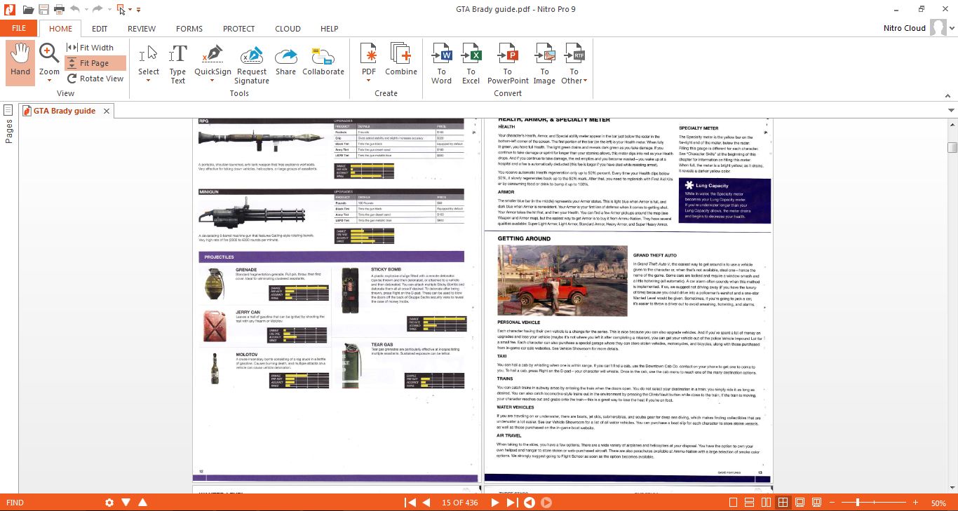
Task: Open a file with the folder icon
Action: (28, 9)
